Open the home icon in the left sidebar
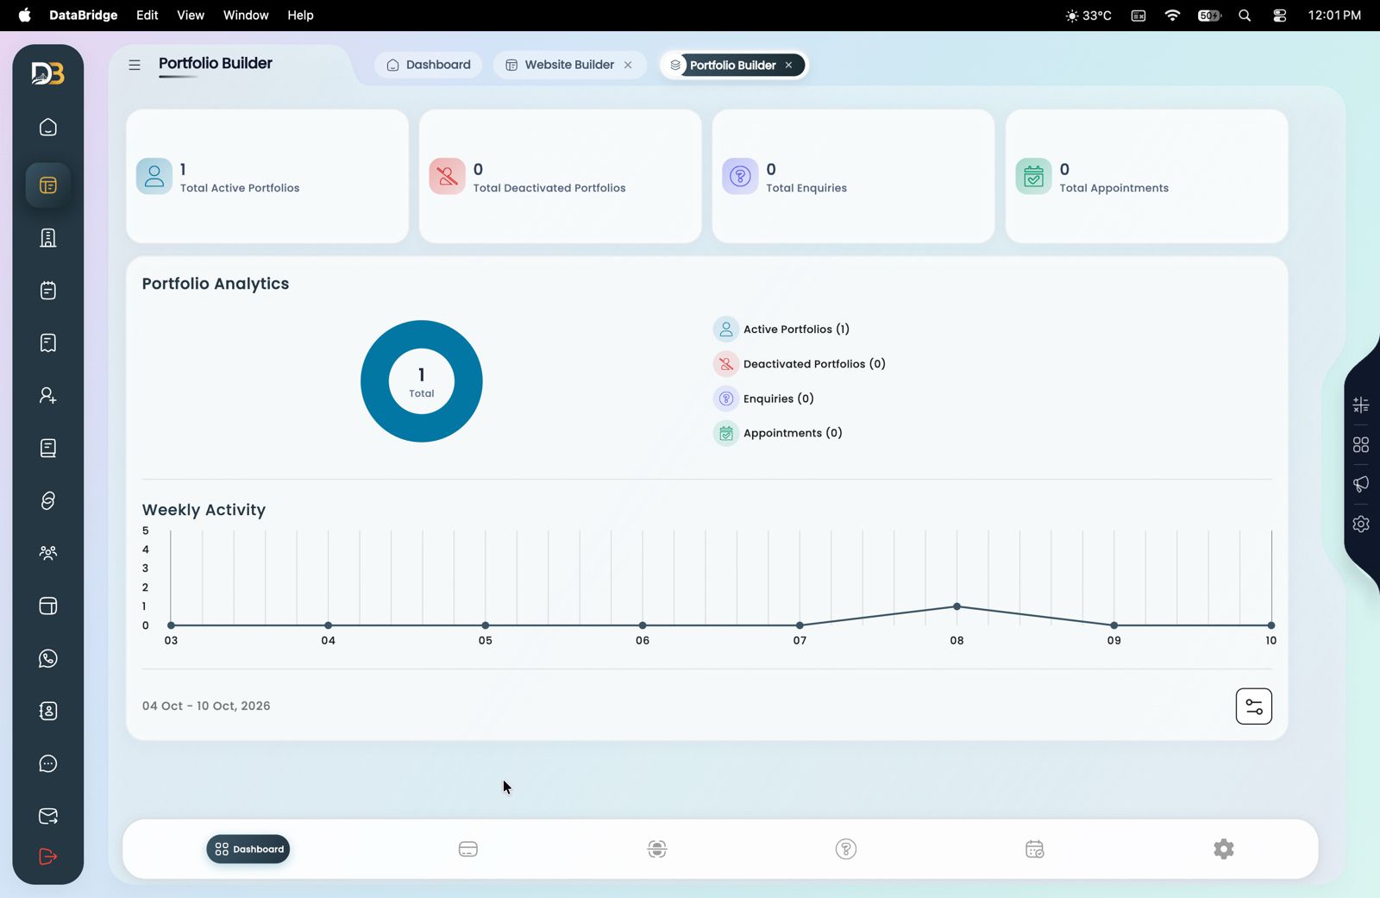Viewport: 1380px width, 898px height. [48, 128]
